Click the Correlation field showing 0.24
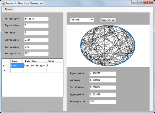Viewport: 155px width, 113px height. (x=36, y=40)
